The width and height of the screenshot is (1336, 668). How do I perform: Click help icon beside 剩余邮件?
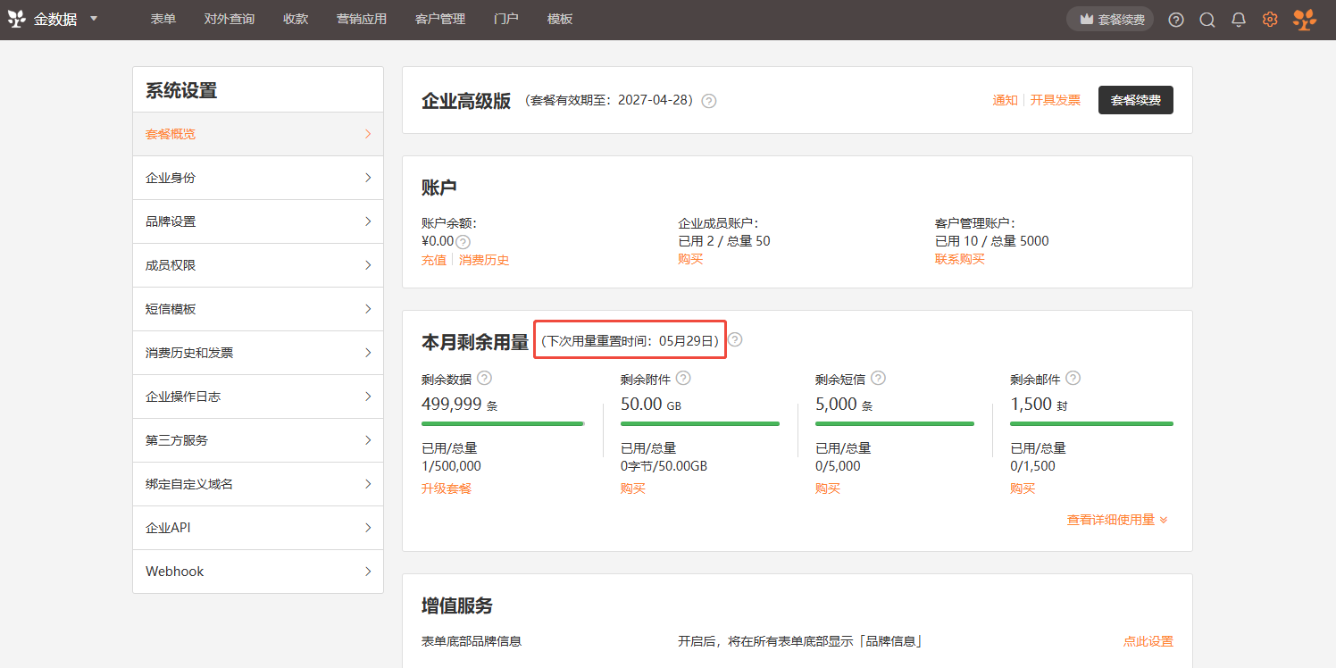tap(1073, 378)
